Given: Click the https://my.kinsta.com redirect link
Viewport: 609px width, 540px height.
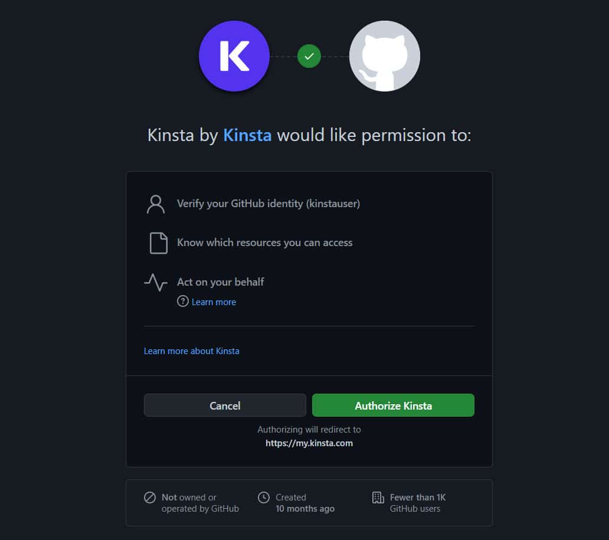Looking at the screenshot, I should pyautogui.click(x=309, y=443).
